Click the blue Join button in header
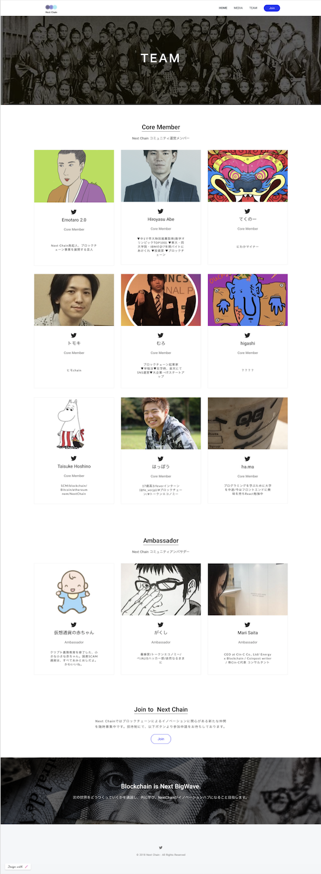The width and height of the screenshot is (321, 874). 272,8
